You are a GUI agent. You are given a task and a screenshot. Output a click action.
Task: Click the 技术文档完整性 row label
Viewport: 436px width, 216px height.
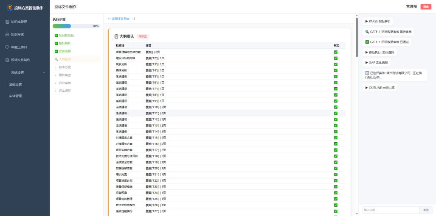click(126, 205)
